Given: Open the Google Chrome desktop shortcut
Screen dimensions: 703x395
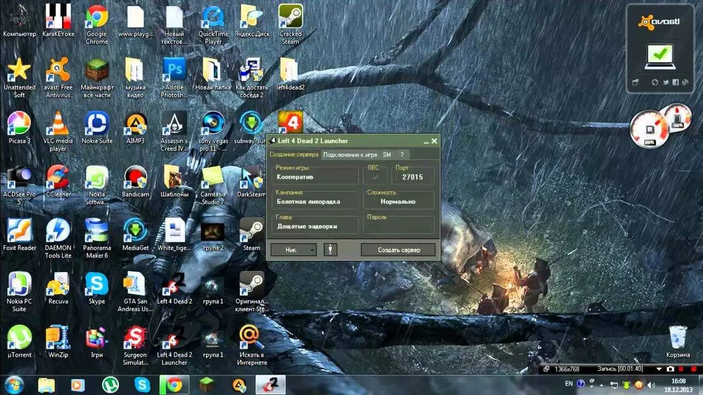Looking at the screenshot, I should pyautogui.click(x=97, y=24).
